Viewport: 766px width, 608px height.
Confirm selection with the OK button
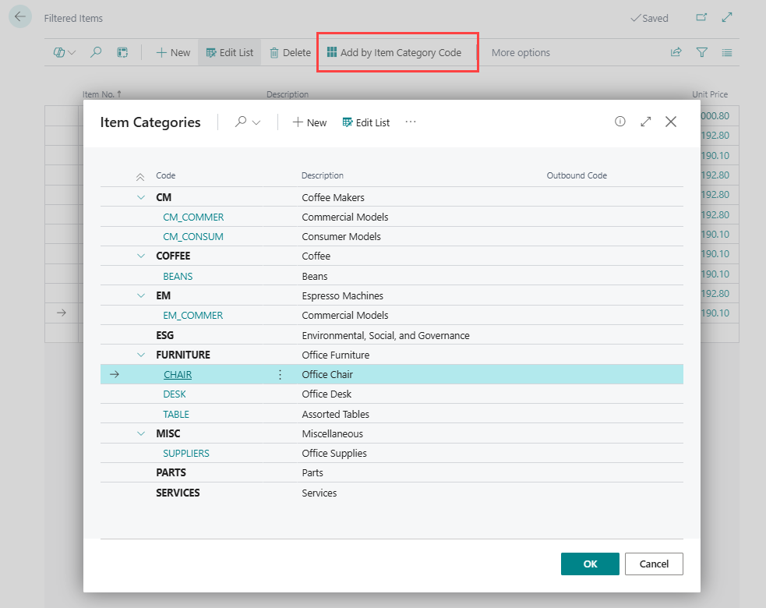click(590, 564)
